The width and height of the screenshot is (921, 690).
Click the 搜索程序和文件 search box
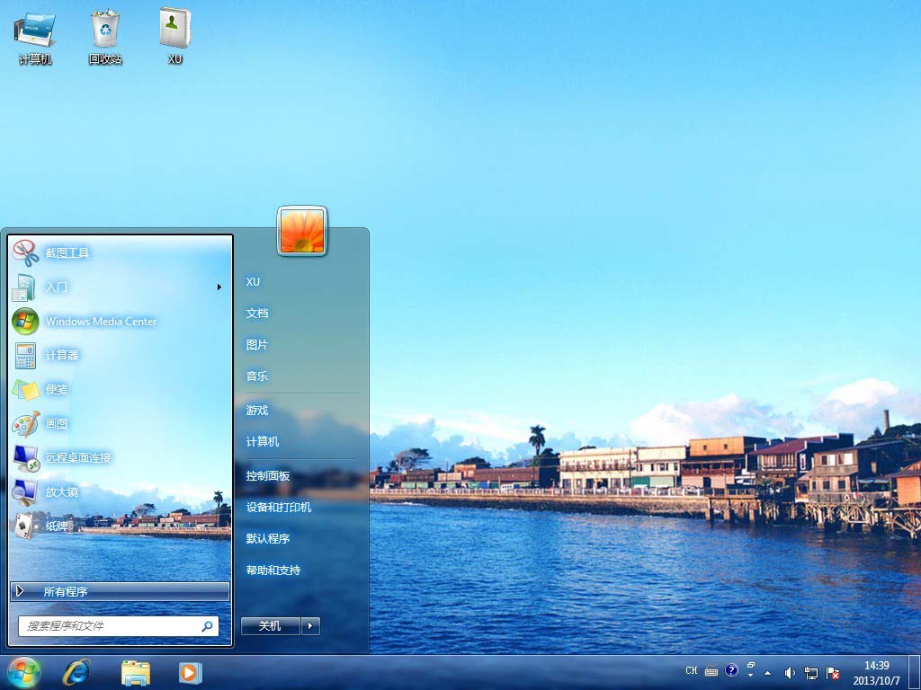tap(110, 626)
